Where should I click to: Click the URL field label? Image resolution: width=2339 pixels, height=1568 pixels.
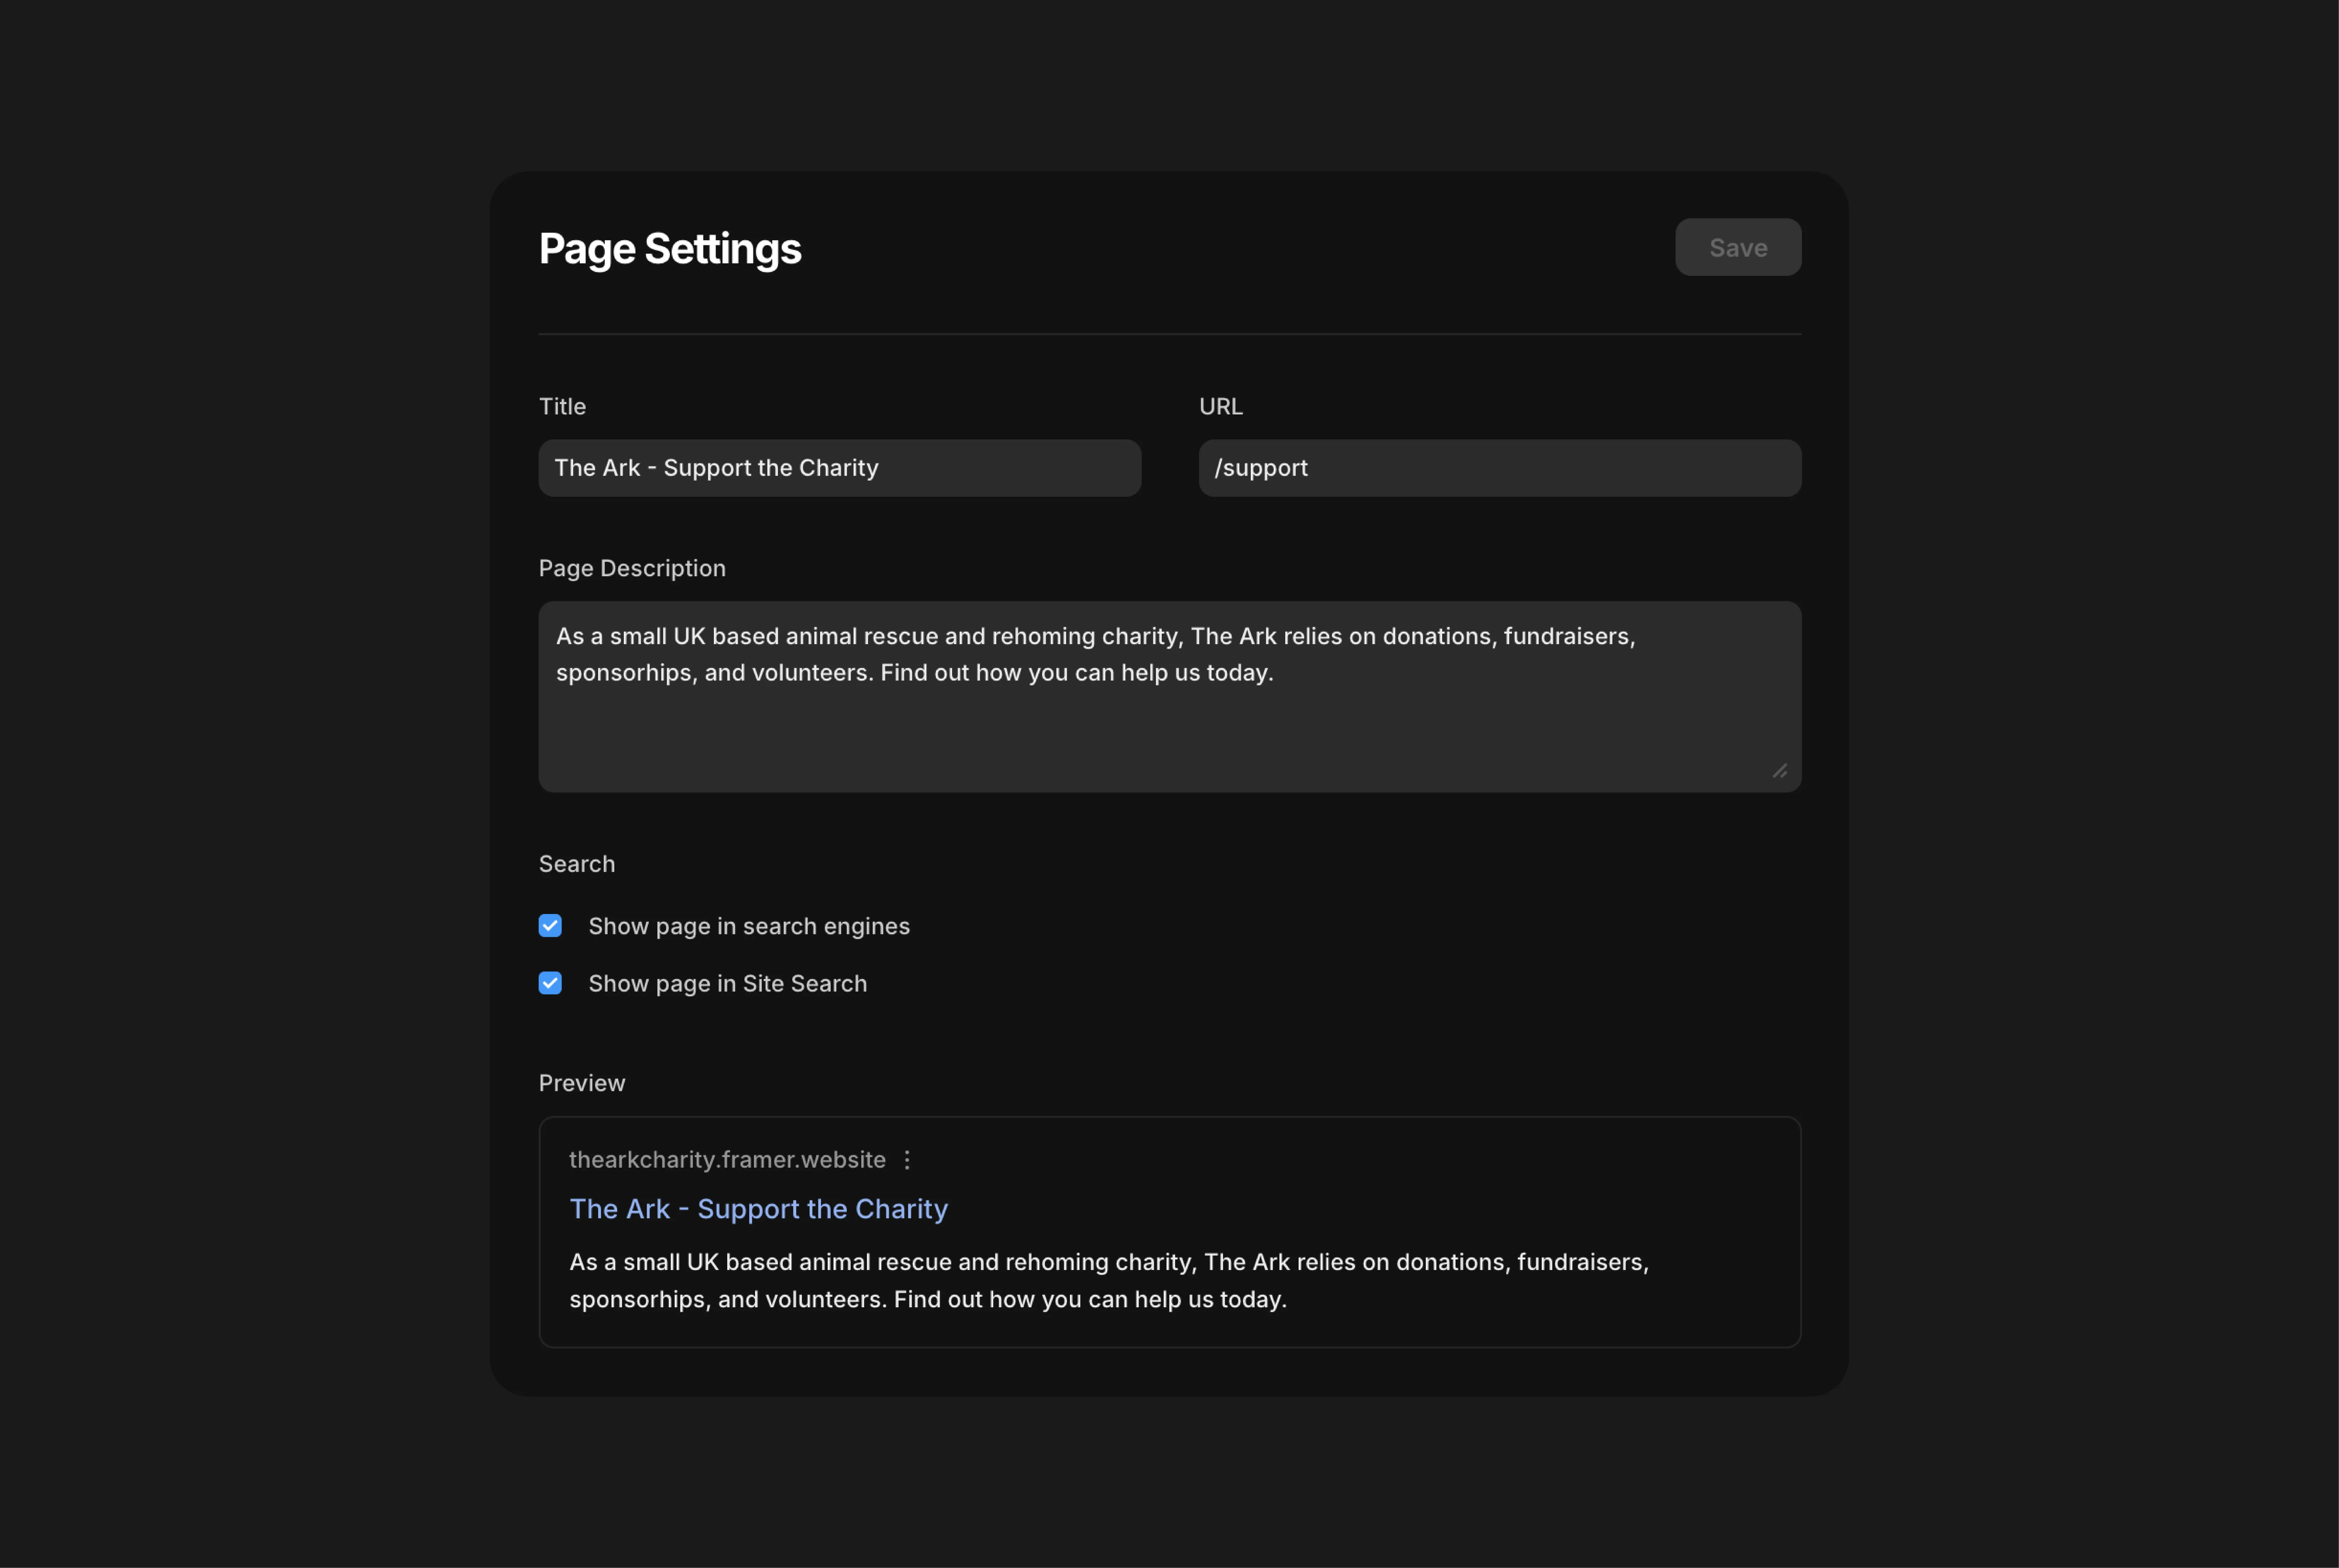tap(1220, 406)
